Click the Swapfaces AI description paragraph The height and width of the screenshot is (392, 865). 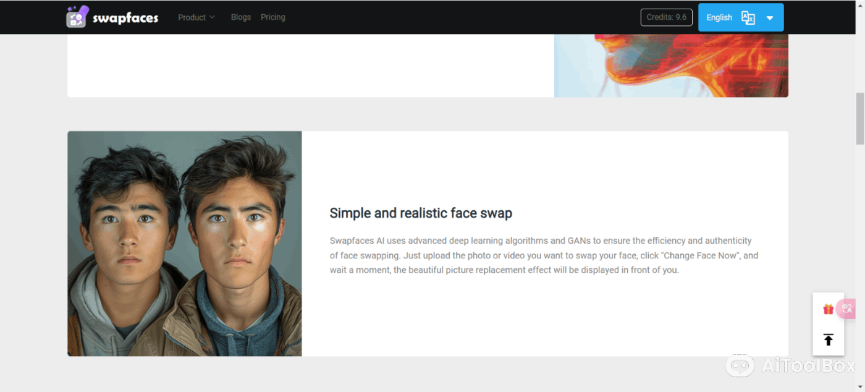pos(544,255)
